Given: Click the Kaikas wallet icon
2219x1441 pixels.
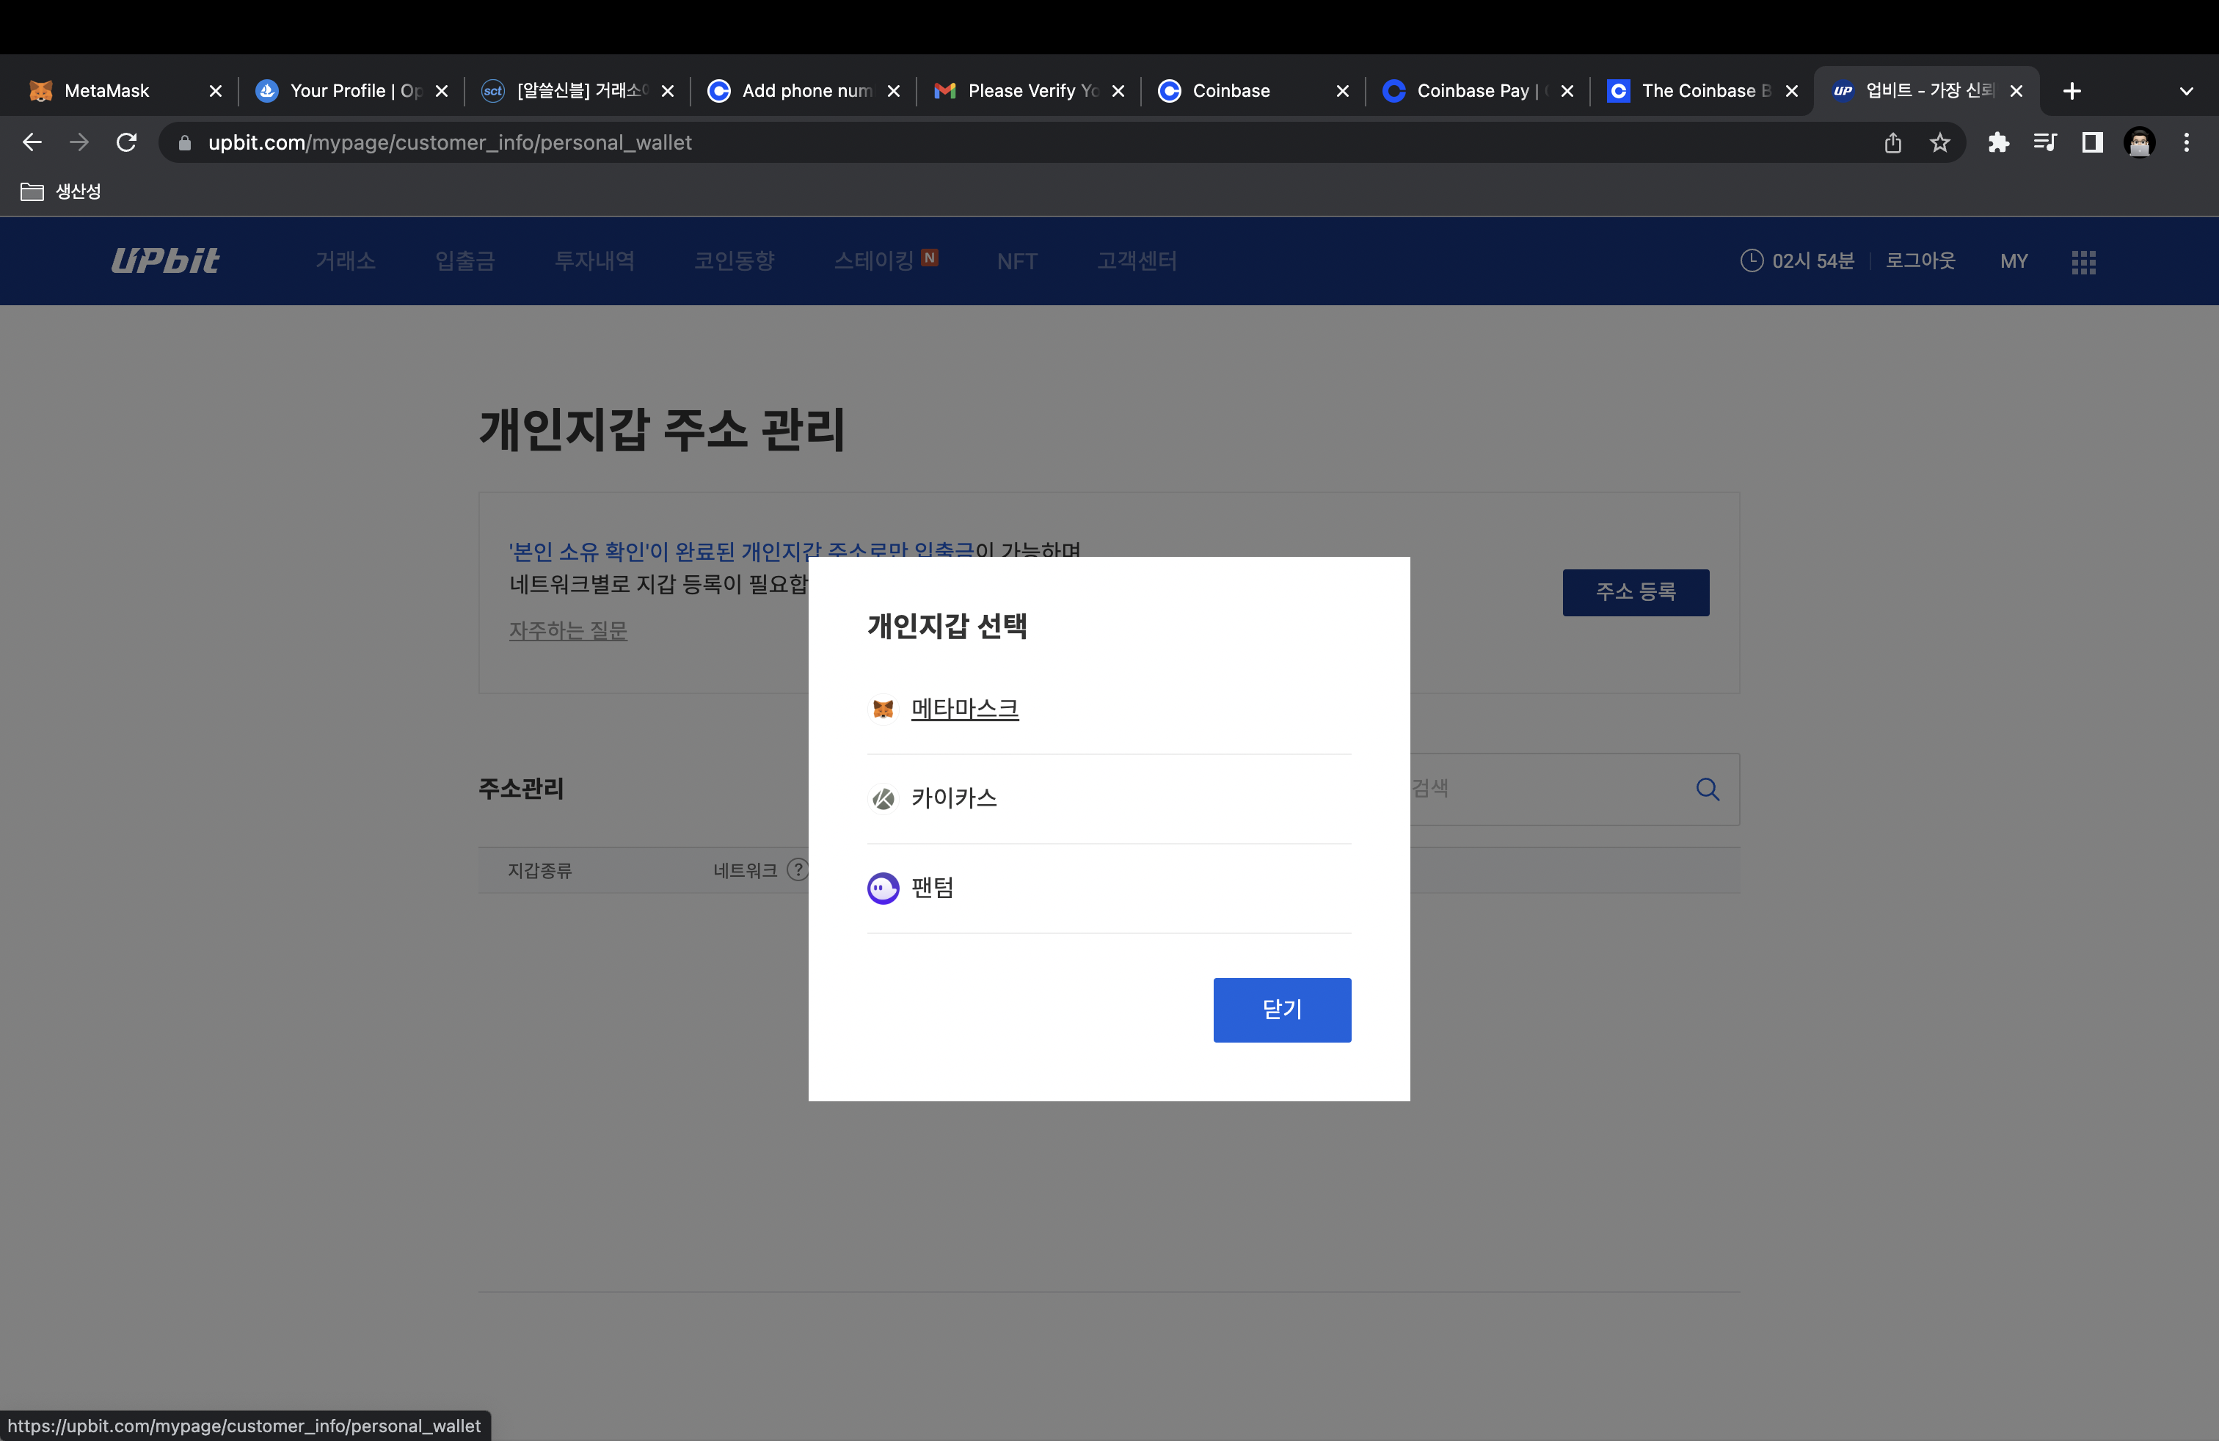Looking at the screenshot, I should [x=883, y=799].
